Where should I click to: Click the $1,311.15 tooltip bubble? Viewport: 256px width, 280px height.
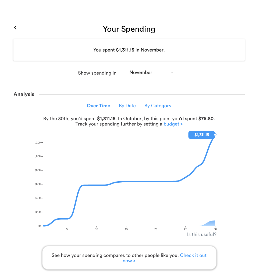click(202, 135)
